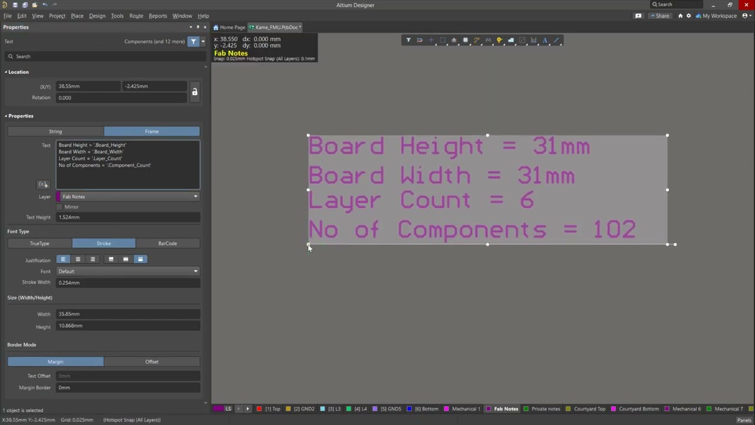Image resolution: width=755 pixels, height=425 pixels.
Task: Enable the Mirror checkbox
Action: click(60, 207)
